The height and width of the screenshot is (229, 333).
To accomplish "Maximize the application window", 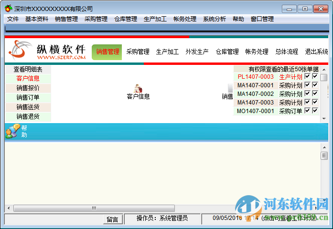I will pos(305,9).
